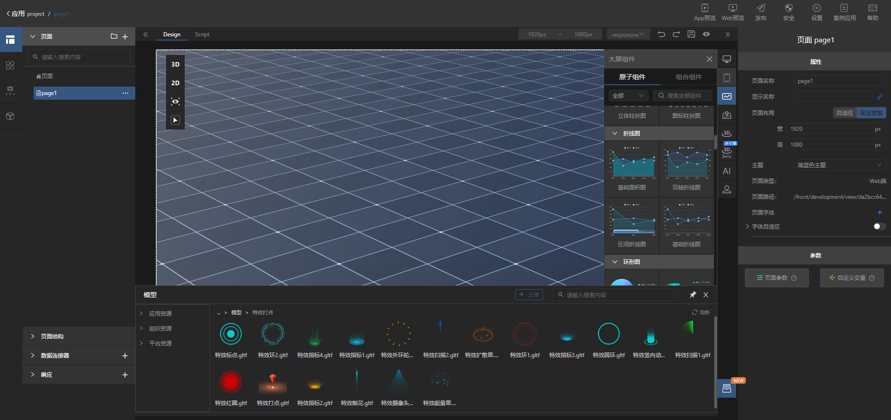
Task: Collapse the 页面 section
Action: [33, 36]
